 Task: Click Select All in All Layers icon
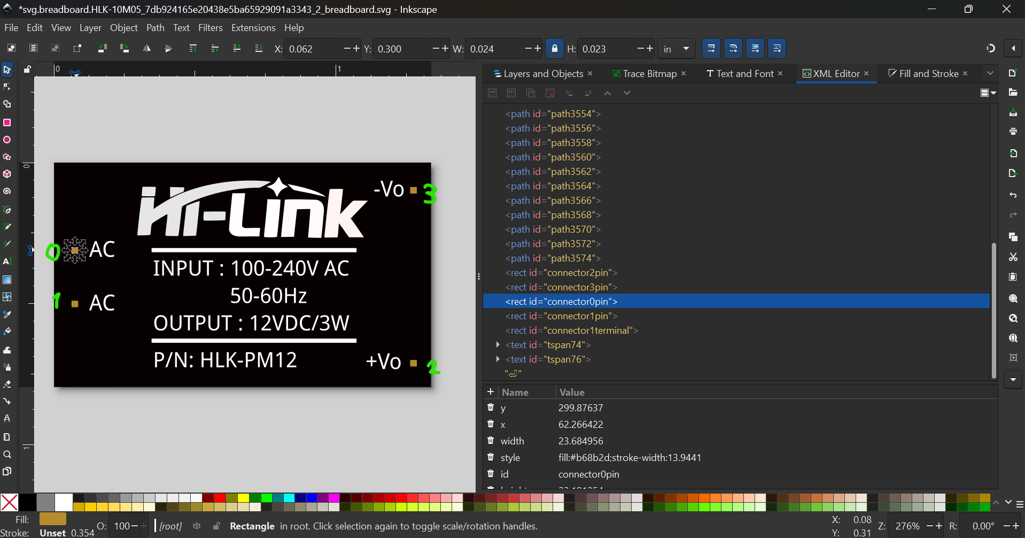click(33, 48)
